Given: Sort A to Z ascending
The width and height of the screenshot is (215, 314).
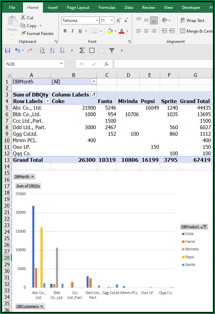Looking at the screenshot, I should point(52,50).
